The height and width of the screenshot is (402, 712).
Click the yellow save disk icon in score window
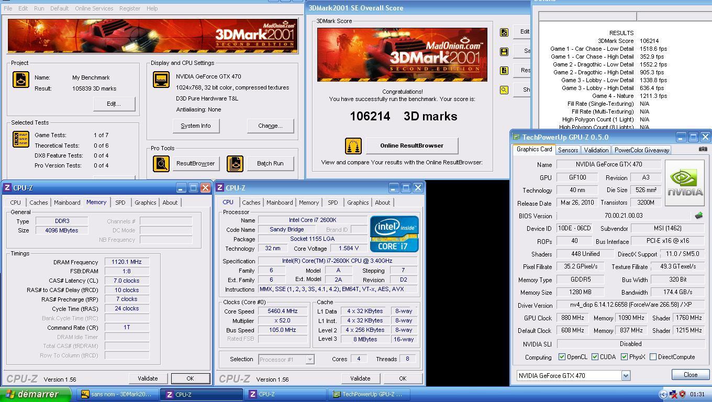click(504, 52)
